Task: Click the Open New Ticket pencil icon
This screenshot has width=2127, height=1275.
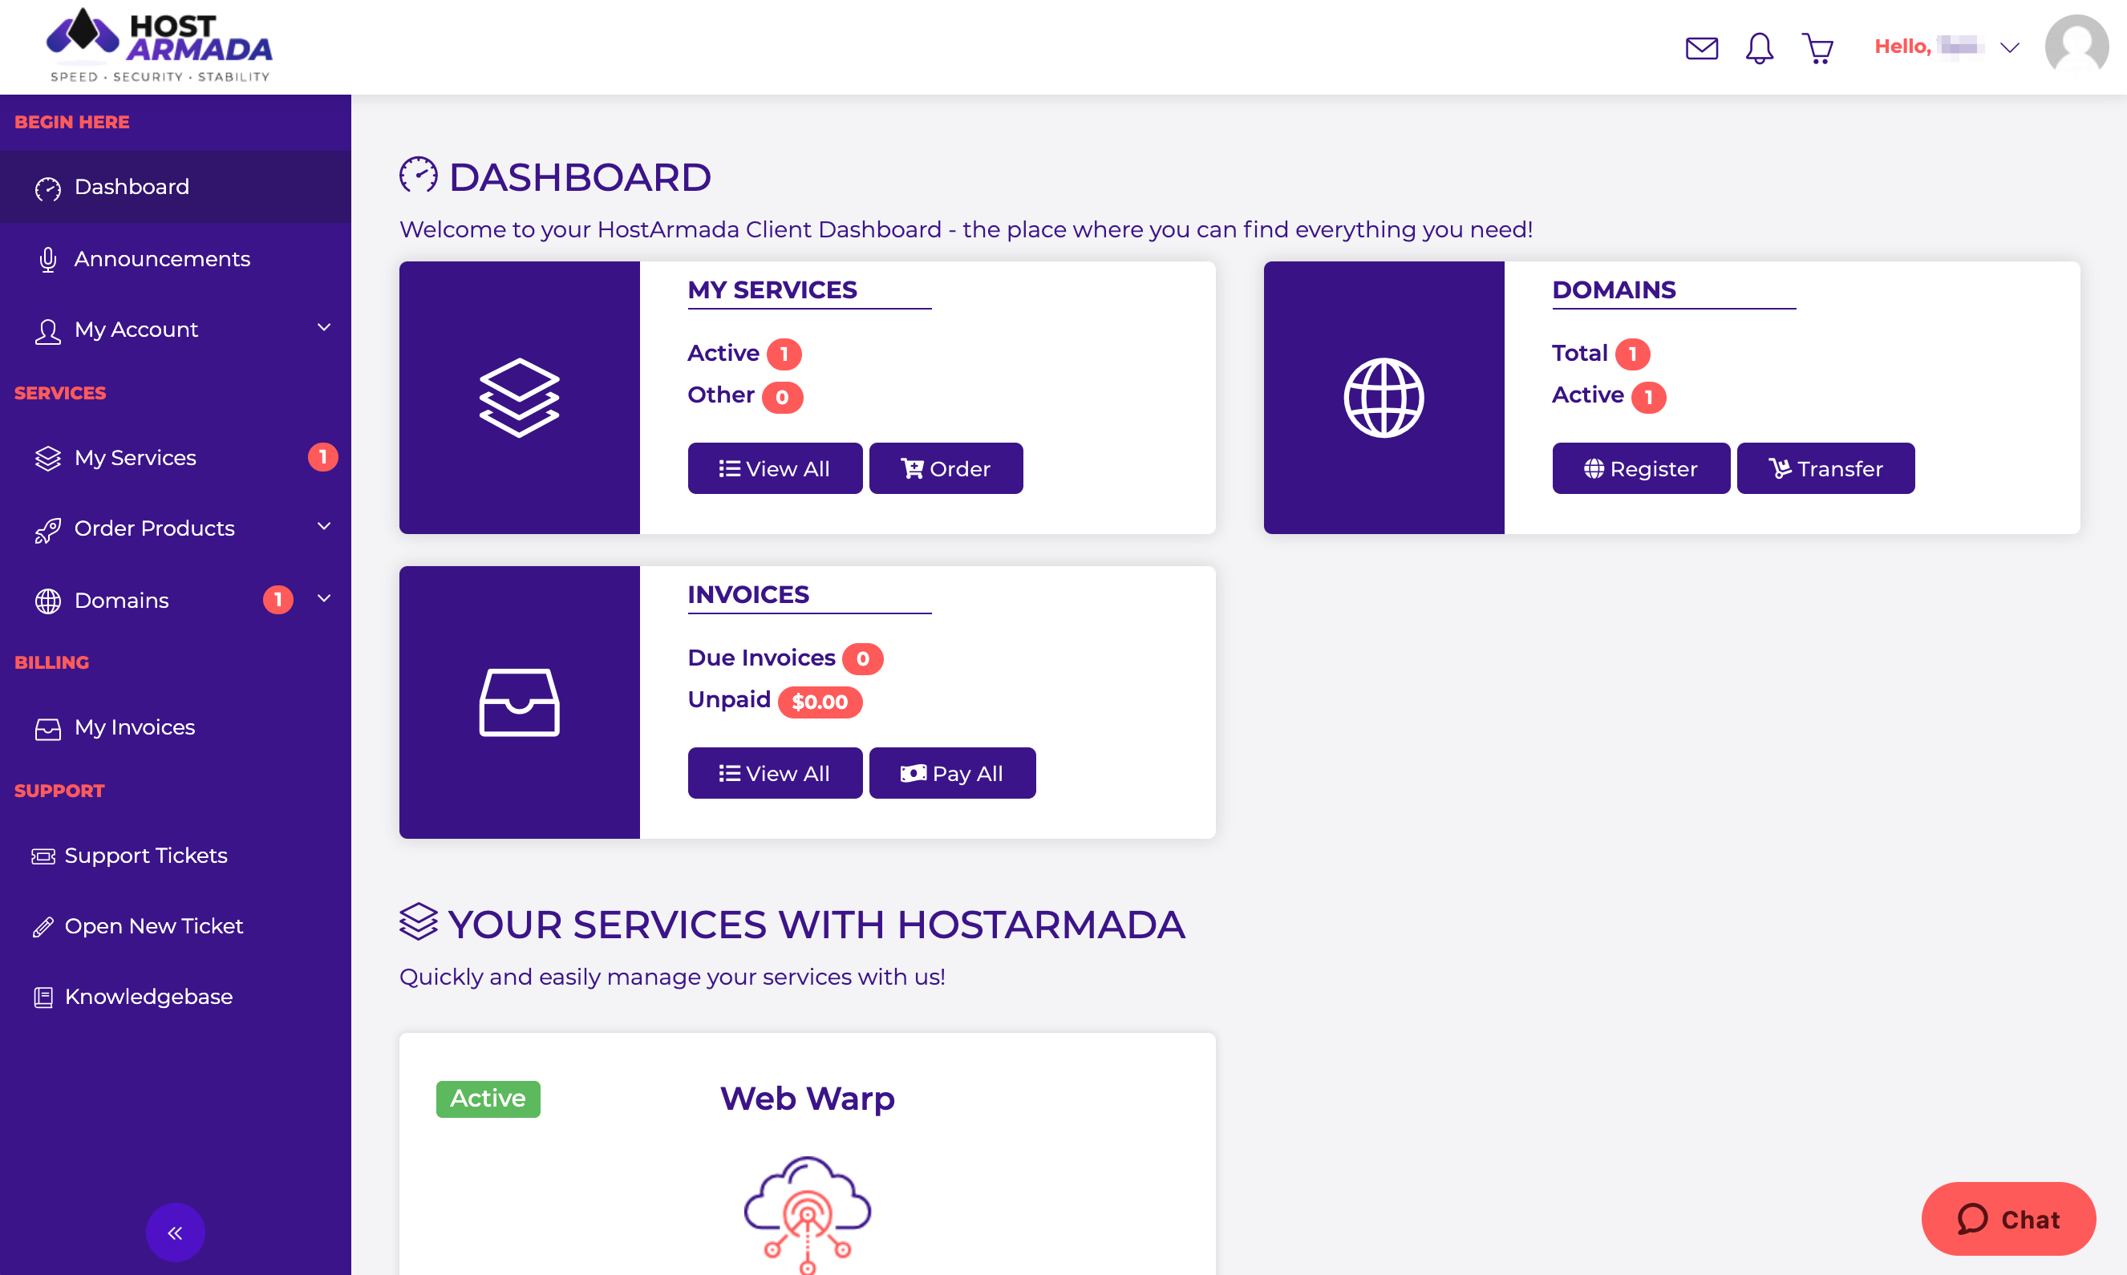Action: point(43,927)
